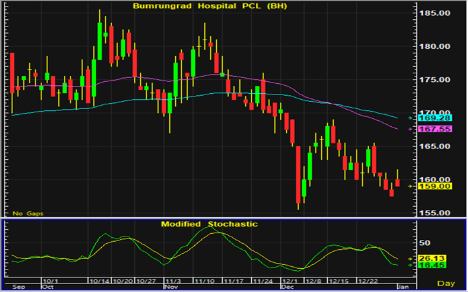
Task: Select the 12/22 date marker
Action: 373,279
